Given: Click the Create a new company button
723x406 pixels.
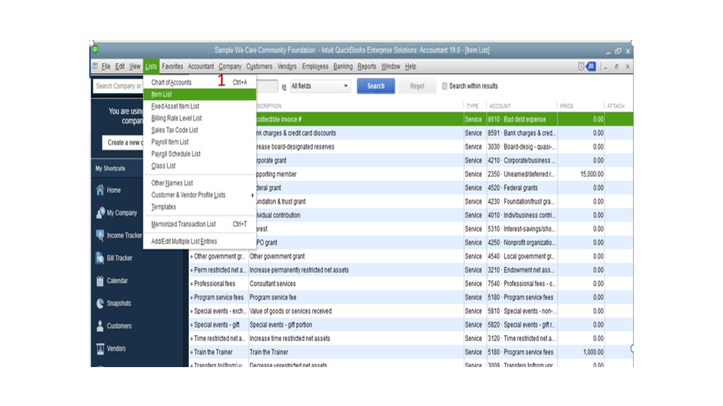Looking at the screenshot, I should coord(122,143).
